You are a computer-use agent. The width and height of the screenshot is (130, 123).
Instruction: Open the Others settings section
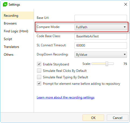tap(9, 55)
